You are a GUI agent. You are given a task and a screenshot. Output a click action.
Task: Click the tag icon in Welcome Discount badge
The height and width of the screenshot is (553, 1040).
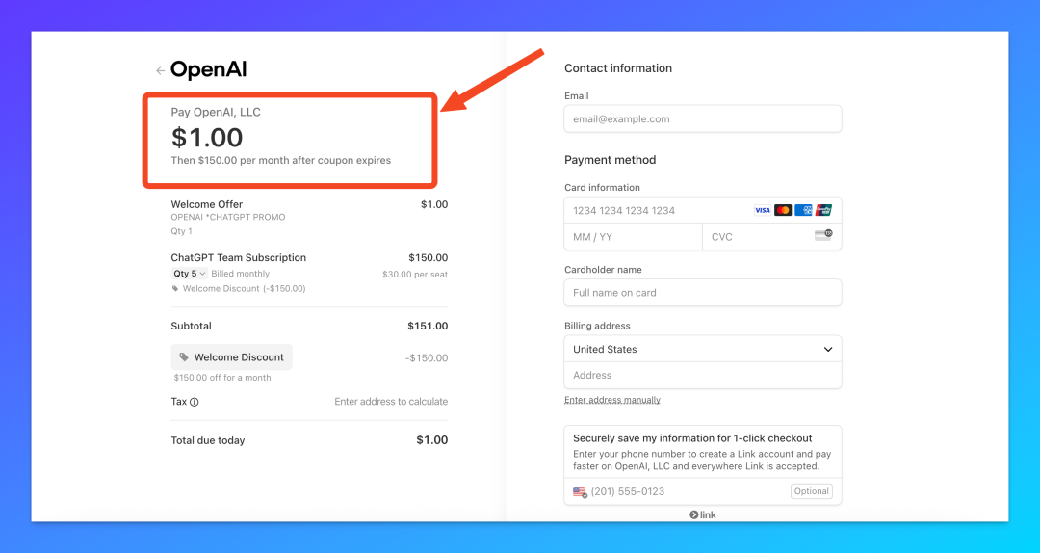coord(184,357)
